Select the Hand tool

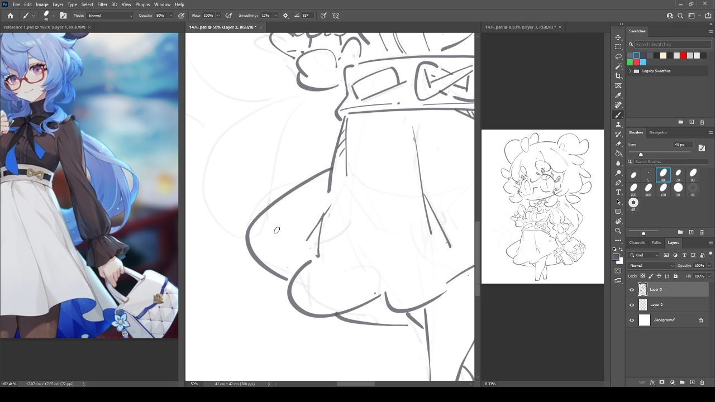click(x=618, y=221)
